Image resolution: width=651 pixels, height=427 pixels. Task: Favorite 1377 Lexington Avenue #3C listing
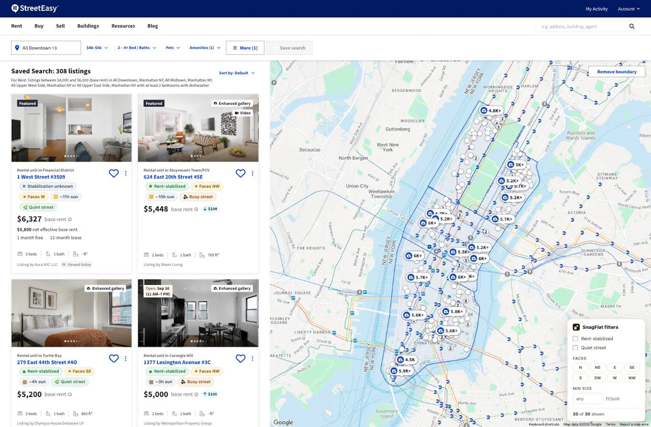pos(240,358)
